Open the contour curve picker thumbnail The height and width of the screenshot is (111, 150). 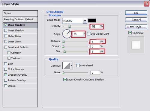66,66
